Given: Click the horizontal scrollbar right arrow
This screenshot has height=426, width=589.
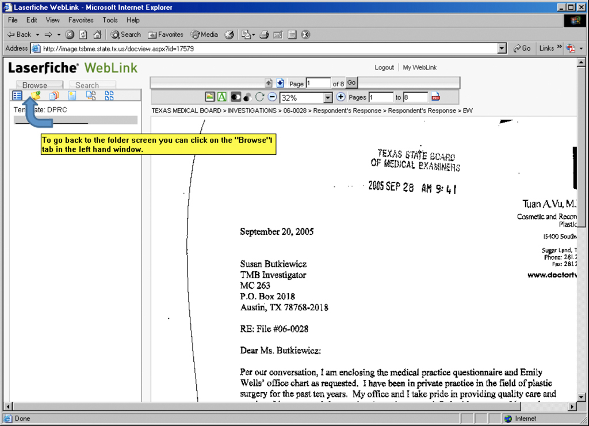Looking at the screenshot, I should coord(572,406).
